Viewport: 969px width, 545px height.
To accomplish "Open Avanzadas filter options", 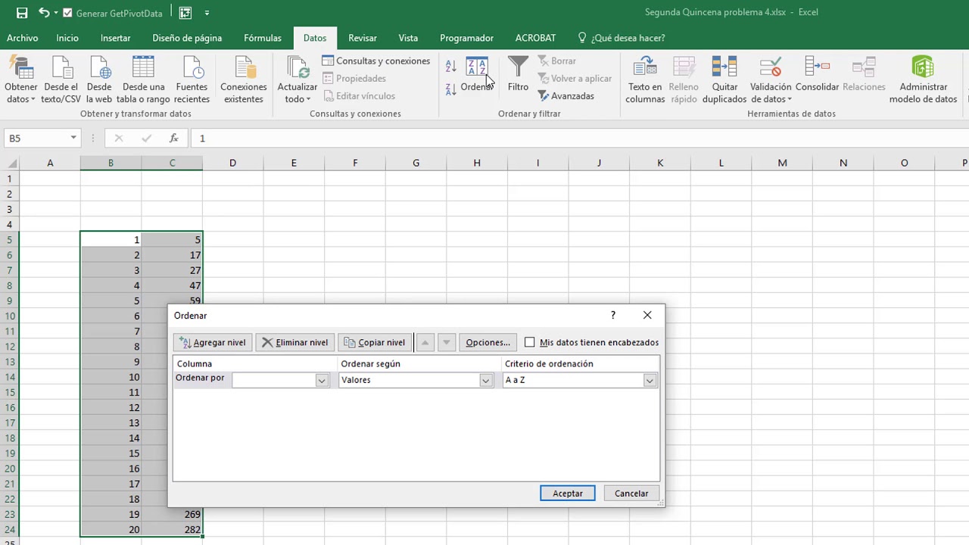I will 566,96.
